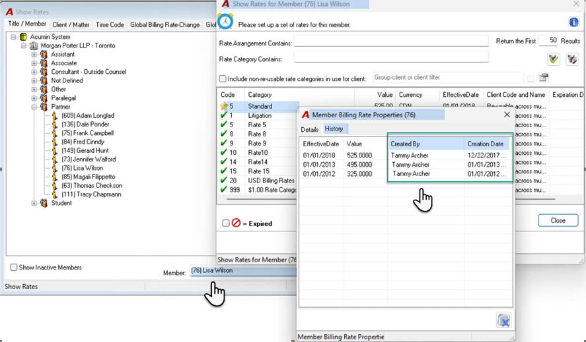Screen dimensions: 586x342
Task: Click the Return the First results field
Action: click(548, 40)
